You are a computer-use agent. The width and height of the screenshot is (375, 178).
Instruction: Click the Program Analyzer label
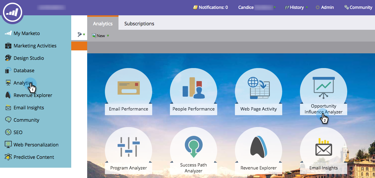129,168
